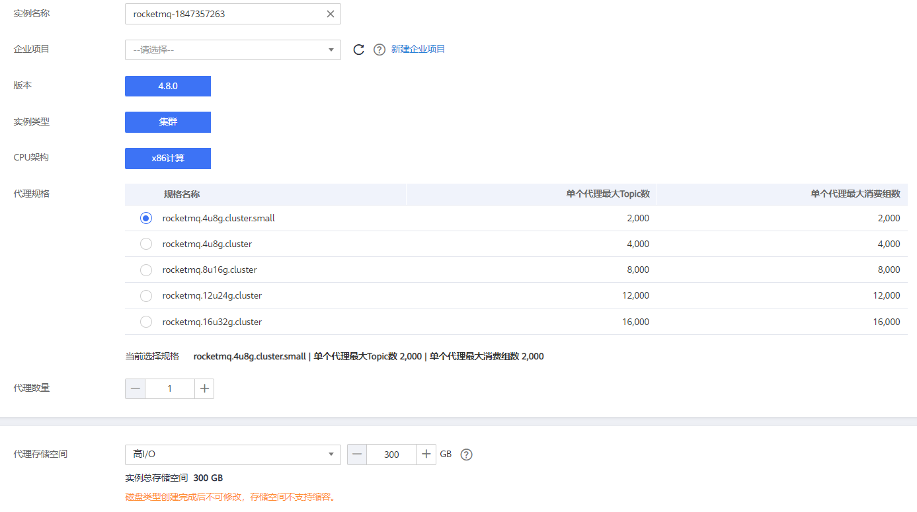Select rocketmq.12u24g.cluster radio button
This screenshot has height=512, width=917.
(146, 295)
